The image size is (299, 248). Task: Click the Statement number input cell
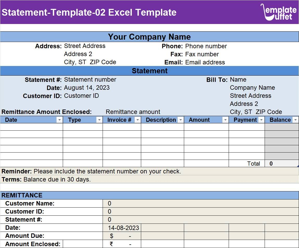90,80
